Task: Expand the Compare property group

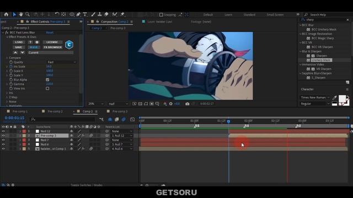Action: [x=7, y=58]
